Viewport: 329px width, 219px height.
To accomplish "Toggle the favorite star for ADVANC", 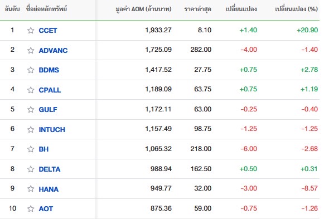I will 31,50.
